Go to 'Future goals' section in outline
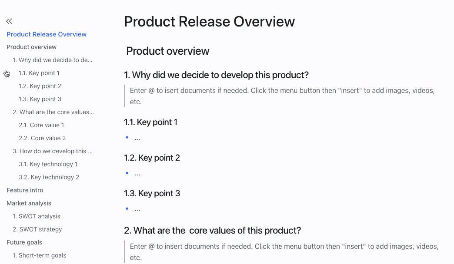This screenshot has height=264, width=454. pyautogui.click(x=24, y=242)
